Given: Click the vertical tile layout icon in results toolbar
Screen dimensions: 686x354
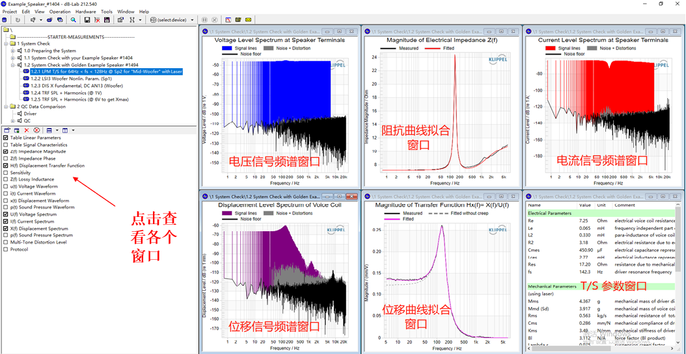Looking at the screenshot, I should click(64, 130).
